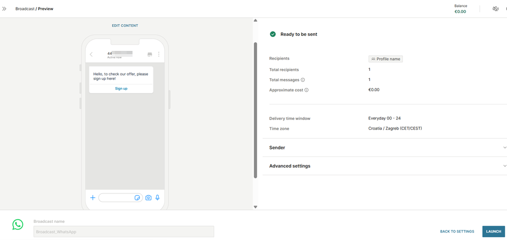Click the plus icon in phone preview
The height and width of the screenshot is (240, 507).
click(92, 198)
